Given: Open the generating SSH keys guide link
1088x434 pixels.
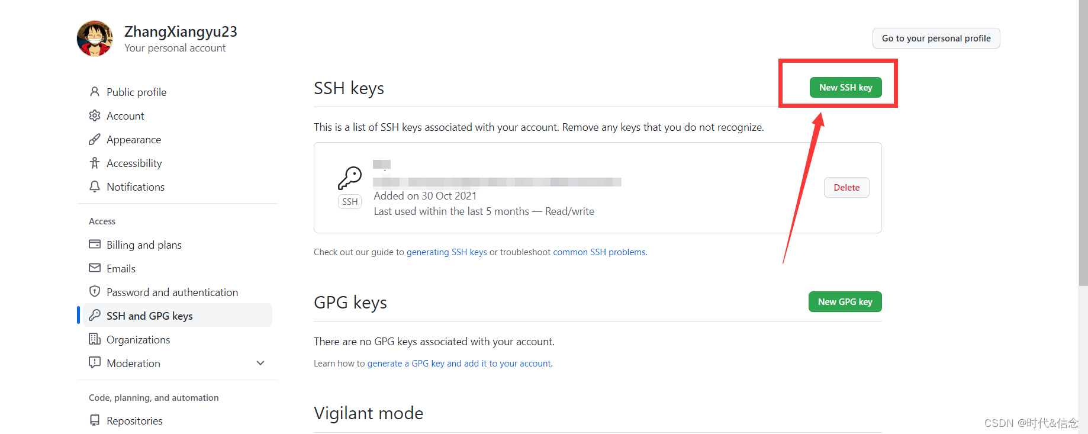Looking at the screenshot, I should pos(446,252).
